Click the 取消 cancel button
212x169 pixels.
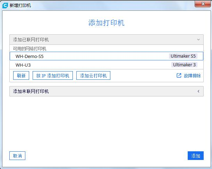[17, 155]
